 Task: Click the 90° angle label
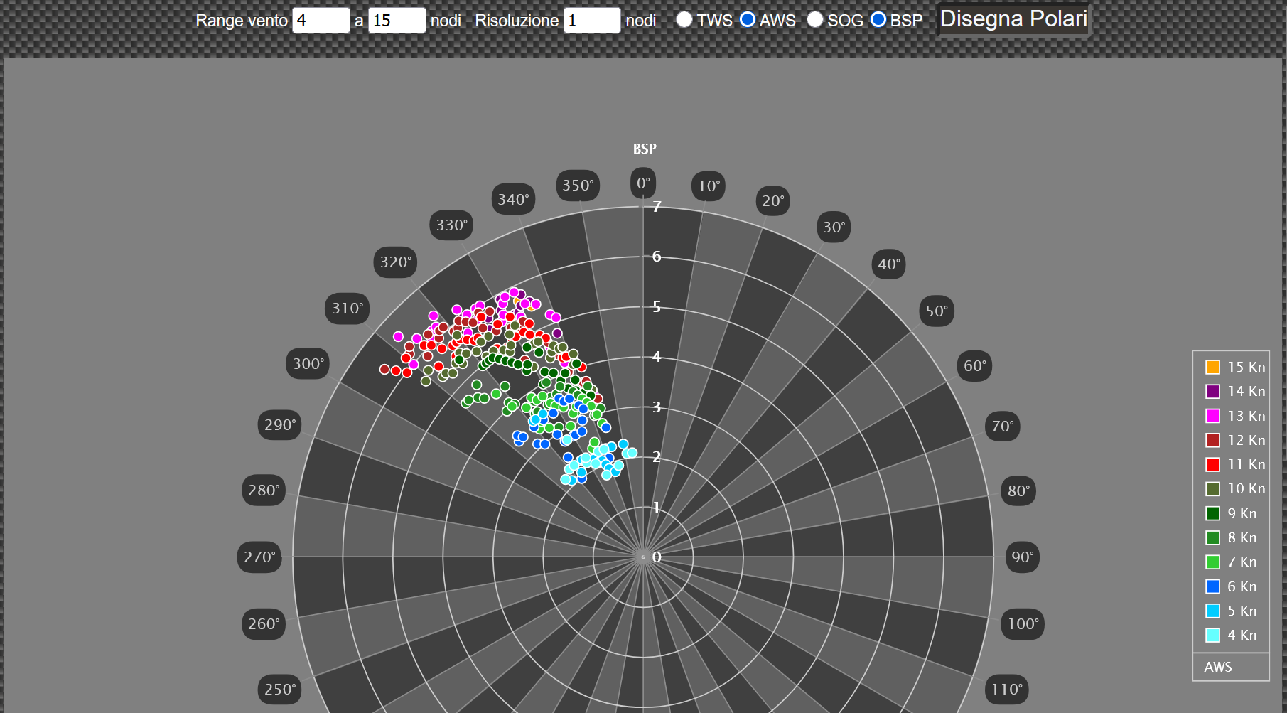click(x=1022, y=557)
